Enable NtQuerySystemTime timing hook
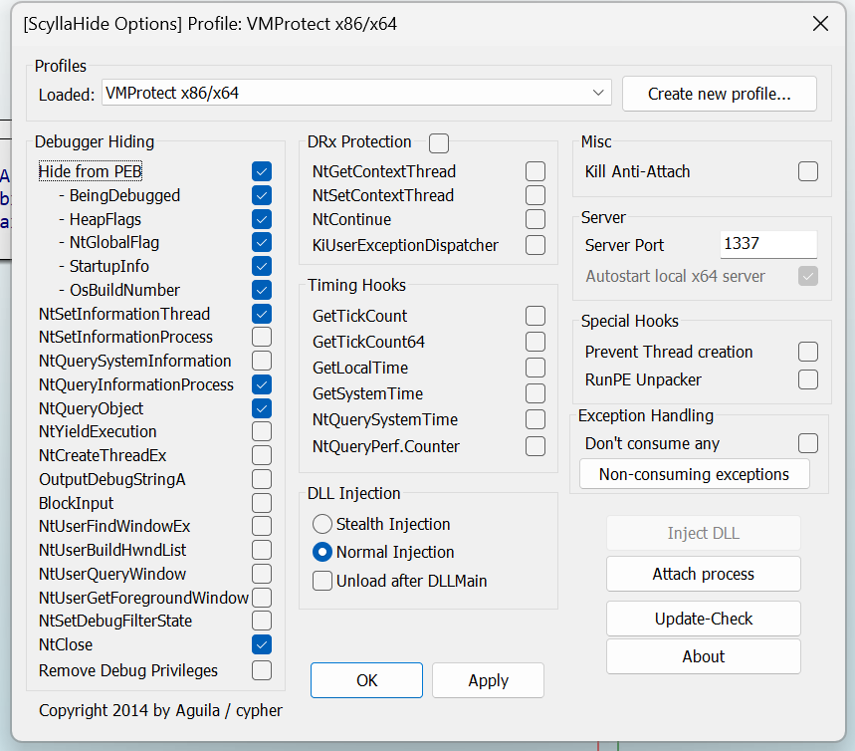The height and width of the screenshot is (751, 855). point(535,419)
